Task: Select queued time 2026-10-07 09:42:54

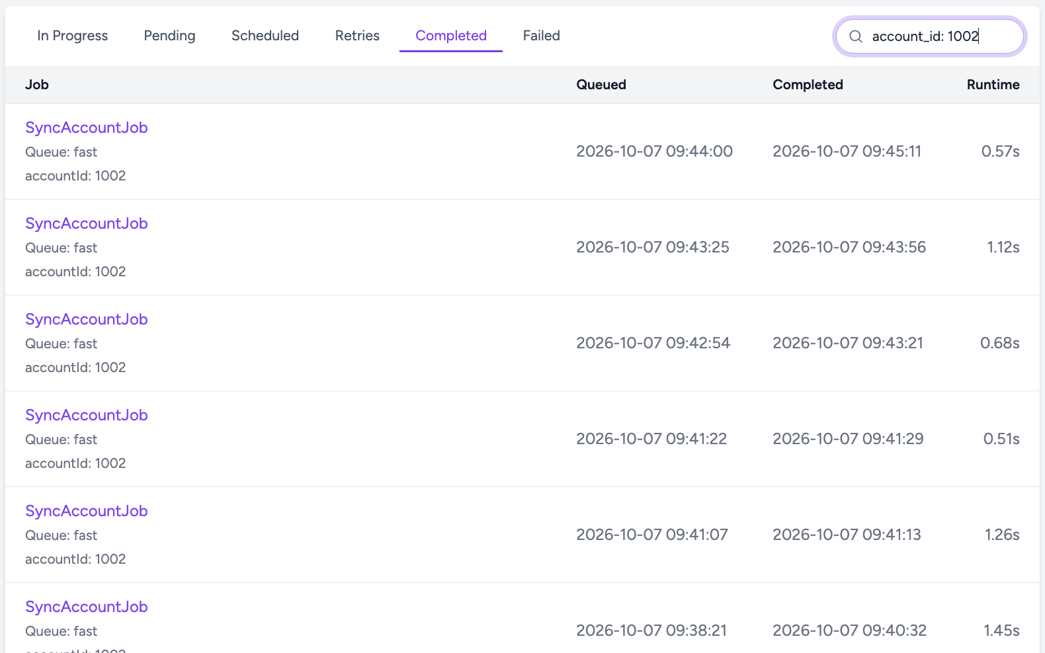Action: coord(653,343)
